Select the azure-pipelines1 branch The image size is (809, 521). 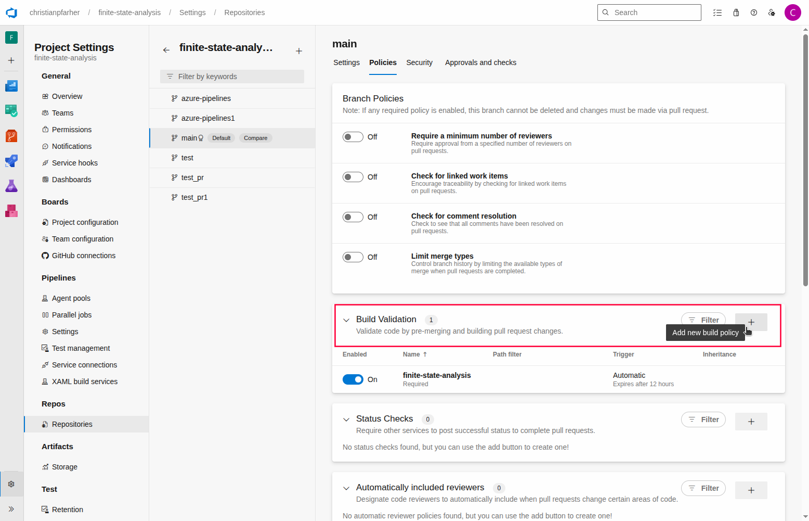232,118
